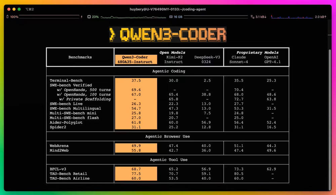Click the Agentic Tool Use section title

(169, 160)
